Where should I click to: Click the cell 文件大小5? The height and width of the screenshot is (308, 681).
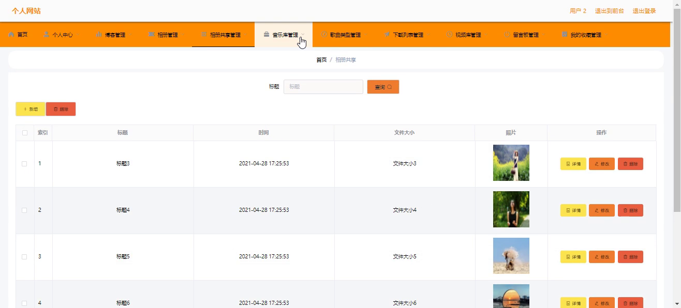coord(405,257)
